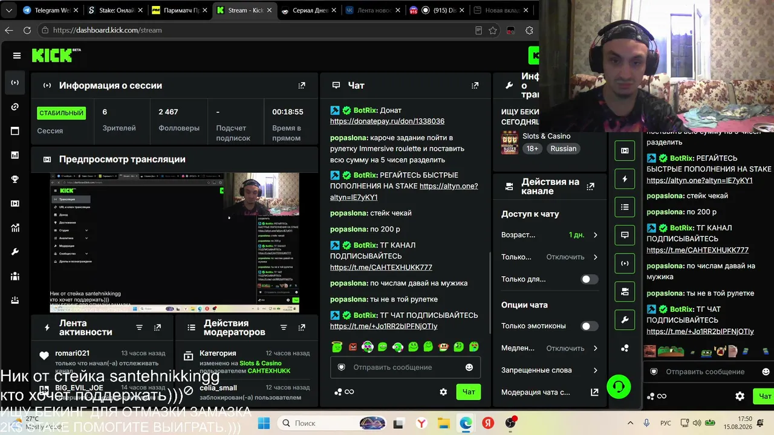774x435 pixels.
Task: Expand the Возраст... 1 дн. setting
Action: click(x=550, y=235)
